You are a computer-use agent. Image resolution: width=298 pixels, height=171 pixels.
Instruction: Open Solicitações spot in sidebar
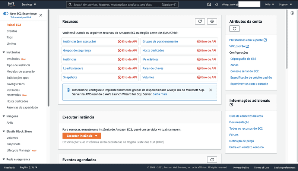click(x=18, y=78)
